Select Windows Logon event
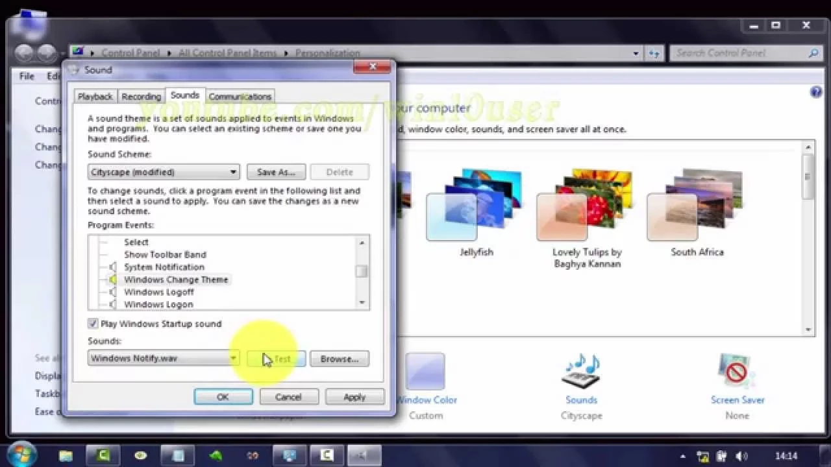 pos(158,304)
